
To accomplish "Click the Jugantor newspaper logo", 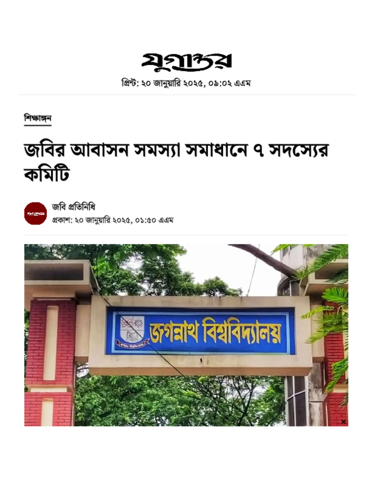I will tap(186, 62).
